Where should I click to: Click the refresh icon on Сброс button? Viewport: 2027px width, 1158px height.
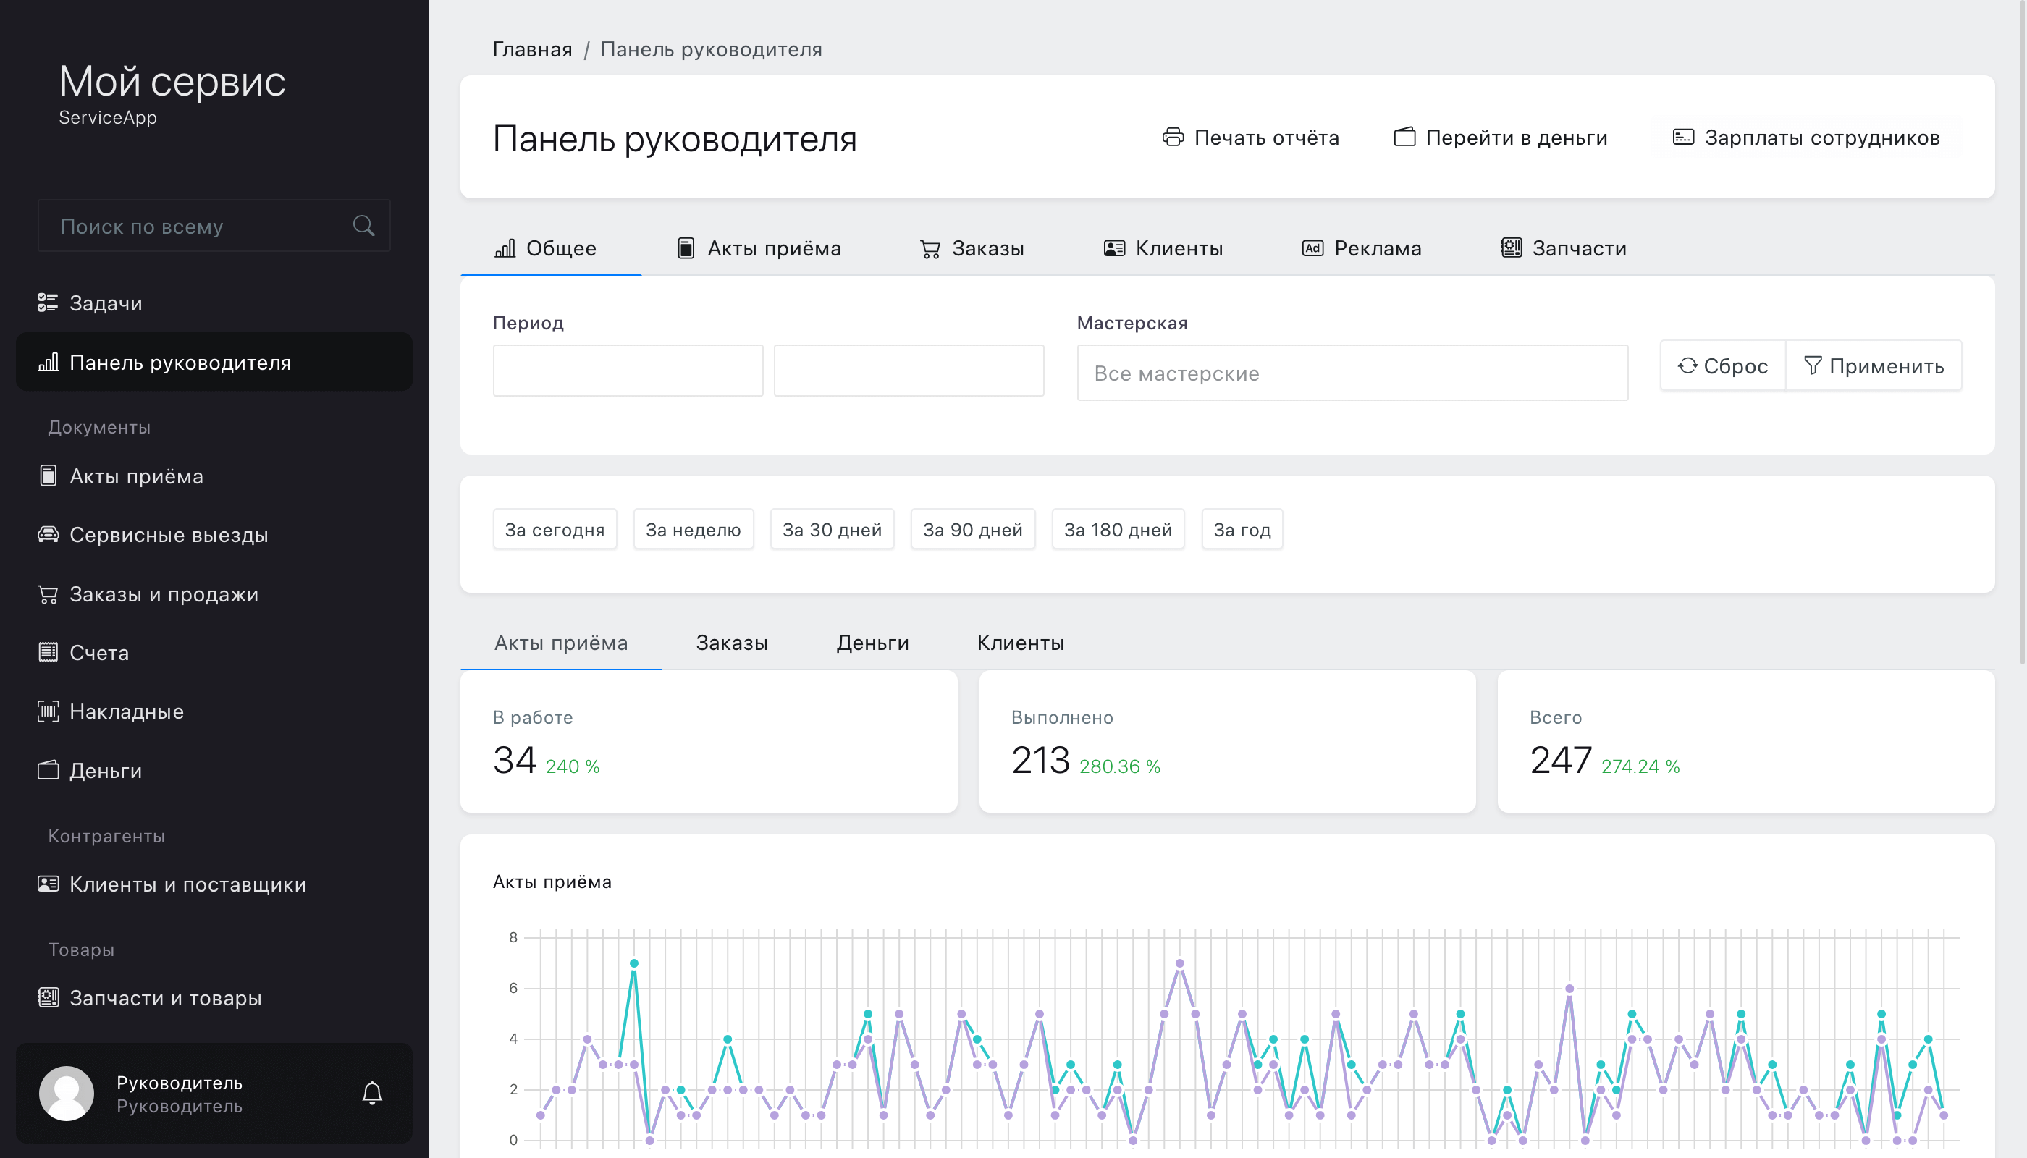(x=1687, y=365)
